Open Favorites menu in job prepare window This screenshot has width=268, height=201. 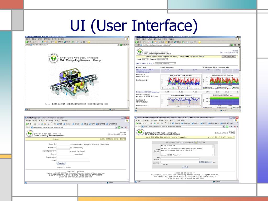[x=163, y=120]
